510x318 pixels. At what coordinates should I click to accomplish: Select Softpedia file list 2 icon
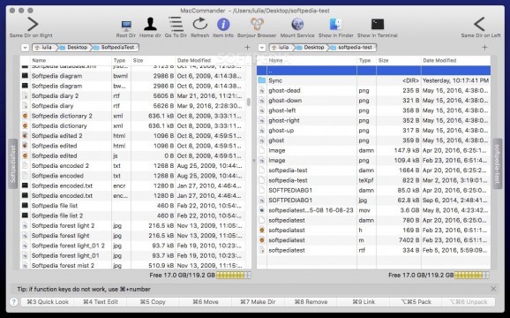(x=25, y=216)
